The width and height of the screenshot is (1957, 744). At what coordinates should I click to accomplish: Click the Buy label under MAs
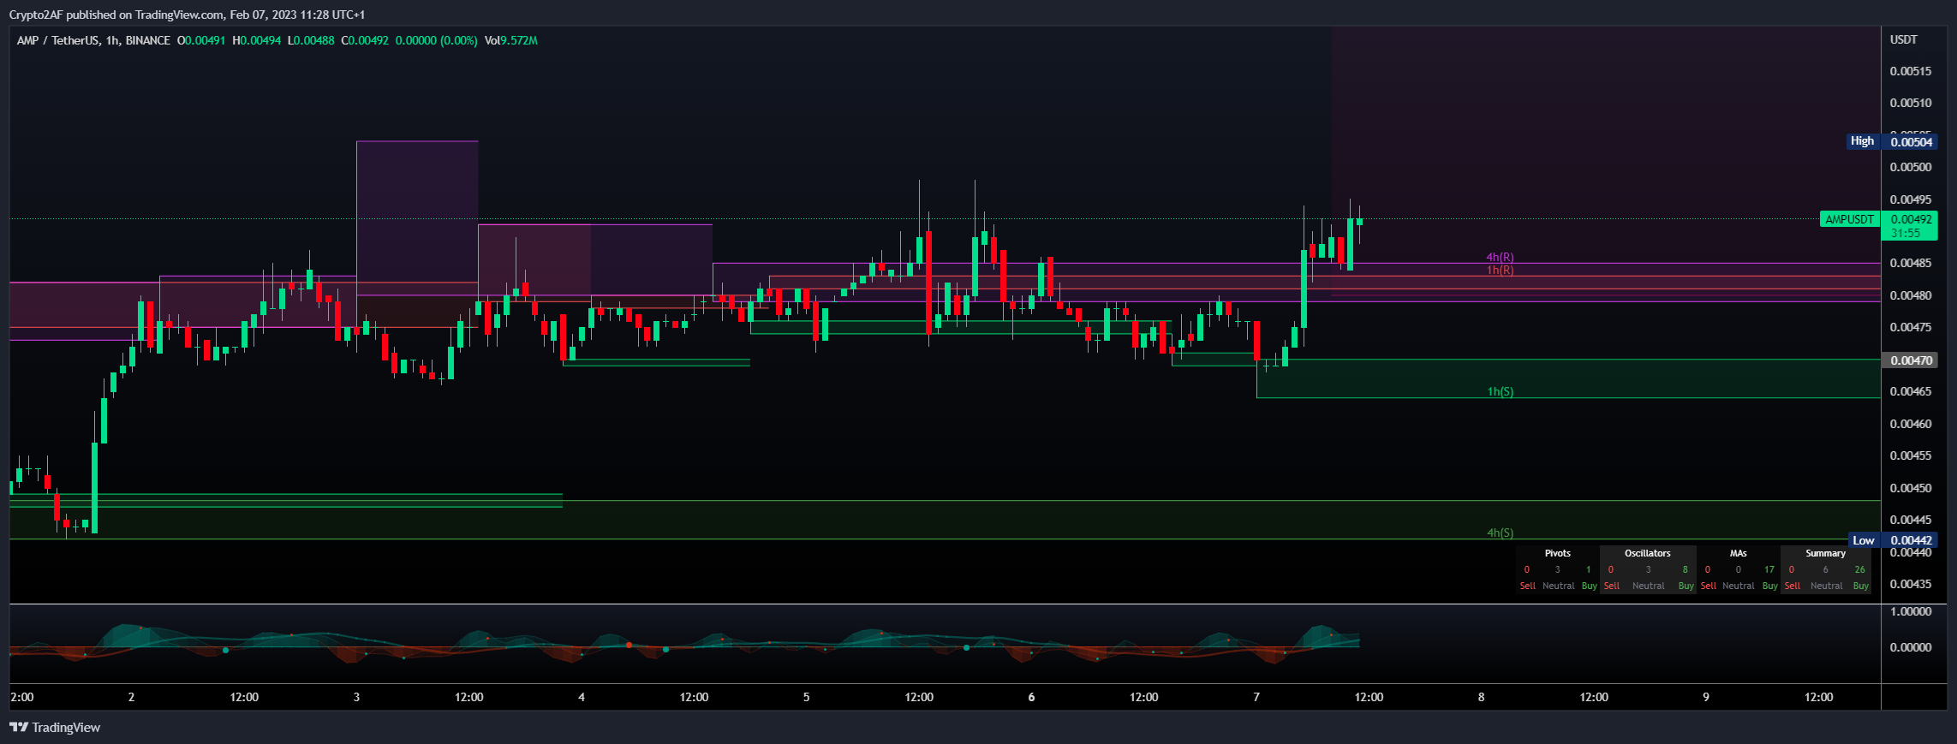pos(1769,586)
